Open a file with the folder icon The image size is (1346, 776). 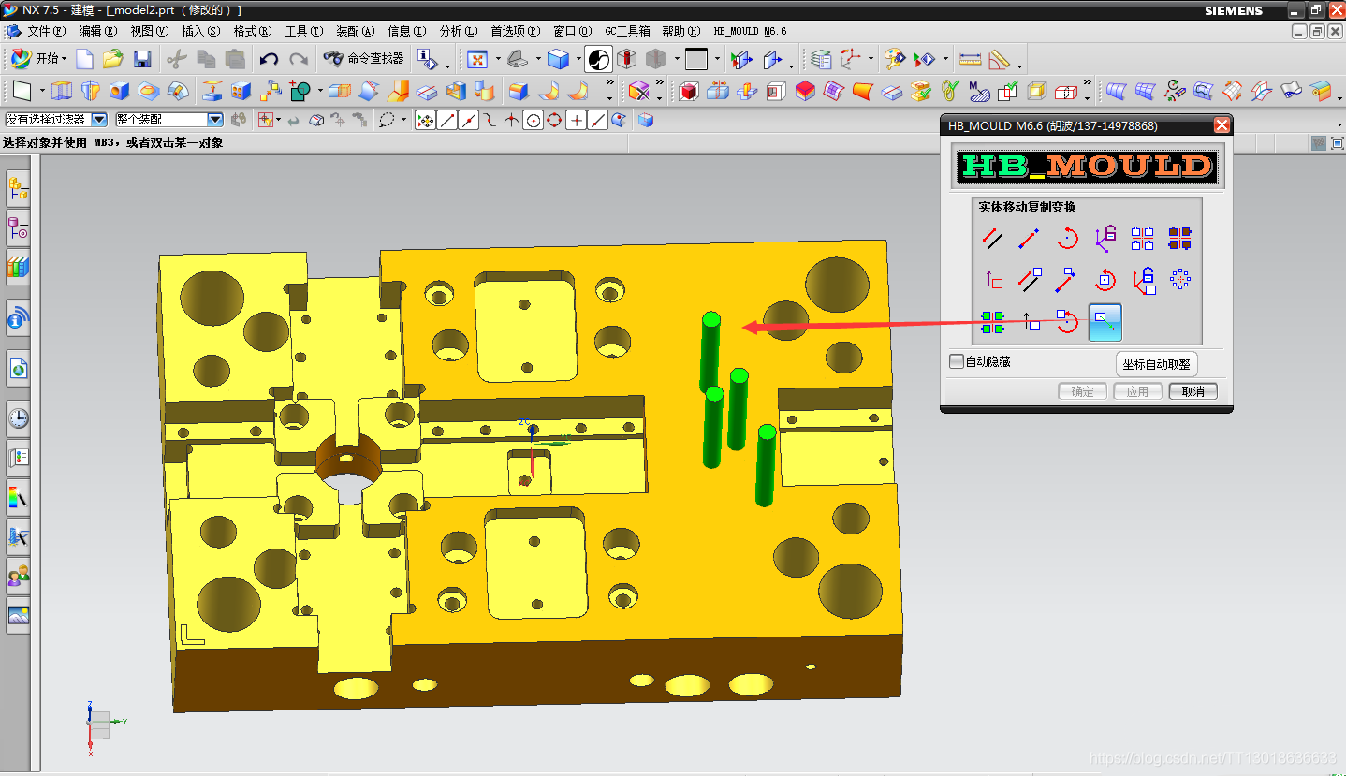point(113,59)
